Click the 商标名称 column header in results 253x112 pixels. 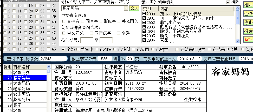tap(30, 67)
